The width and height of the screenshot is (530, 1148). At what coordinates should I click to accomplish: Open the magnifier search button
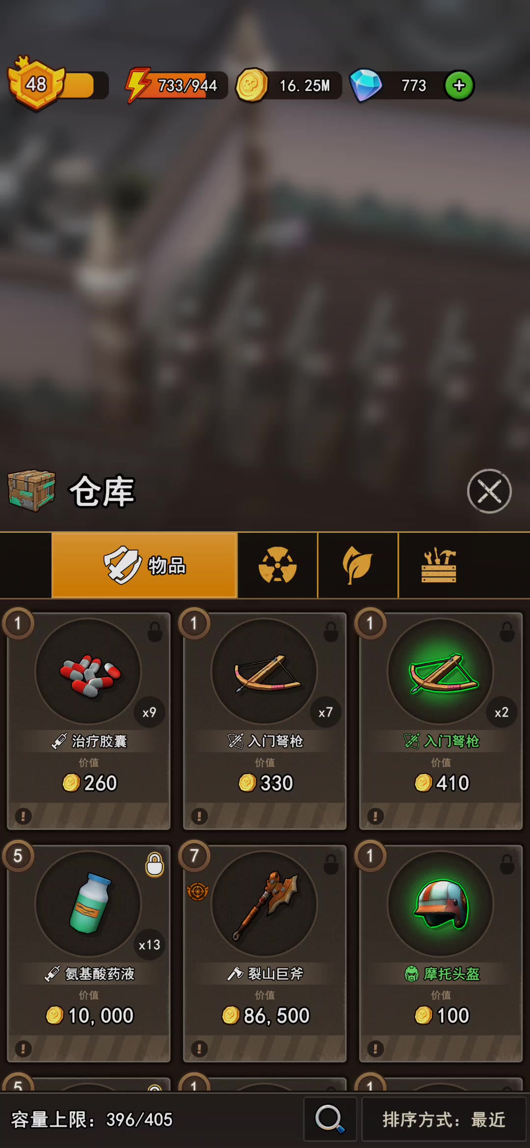click(330, 1119)
